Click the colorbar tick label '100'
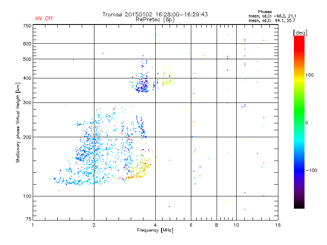 [309, 75]
